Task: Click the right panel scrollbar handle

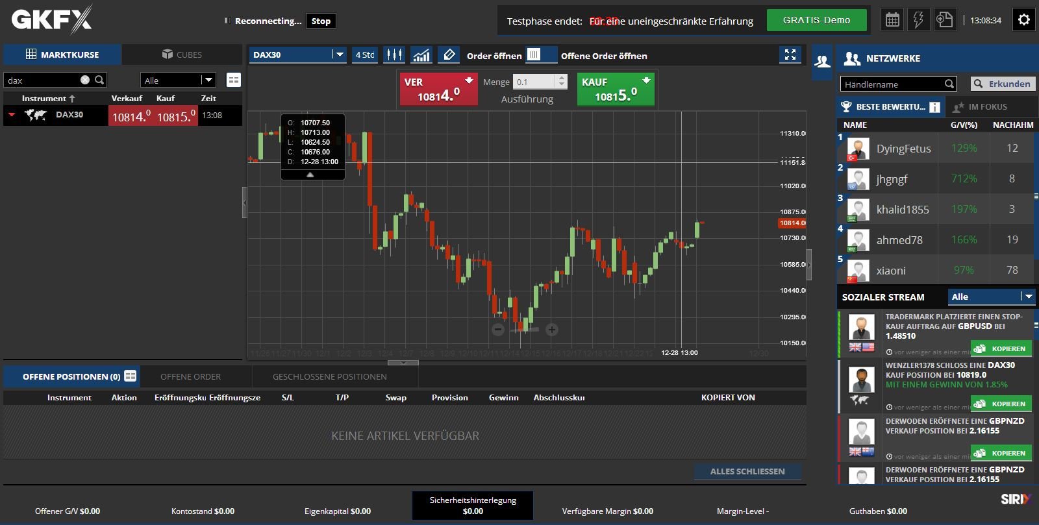Action: point(1036,196)
